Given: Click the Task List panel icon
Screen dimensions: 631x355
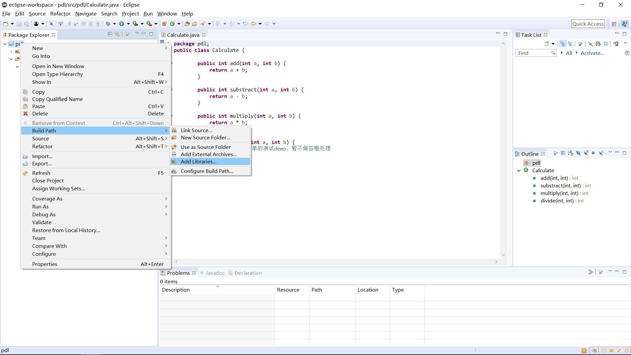Looking at the screenshot, I should [518, 35].
